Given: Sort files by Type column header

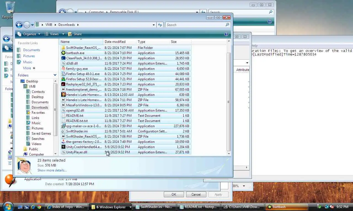Looking at the screenshot, I should [153, 42].
